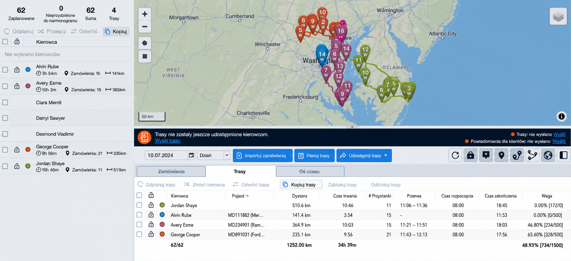Click the orange routes-not-shared banner icon

pyautogui.click(x=144, y=137)
